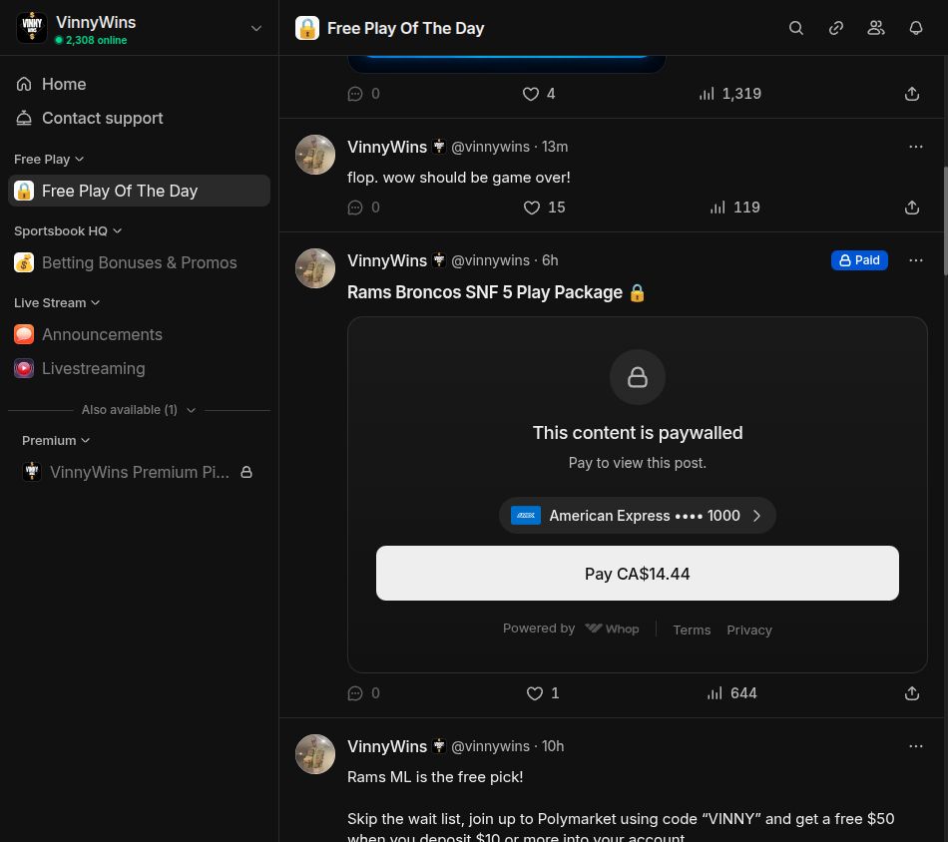Open Livestreaming channel

(x=139, y=368)
